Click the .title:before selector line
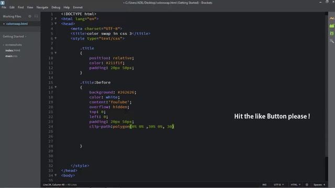Viewport: 335px width, 188px height. tap(95, 83)
